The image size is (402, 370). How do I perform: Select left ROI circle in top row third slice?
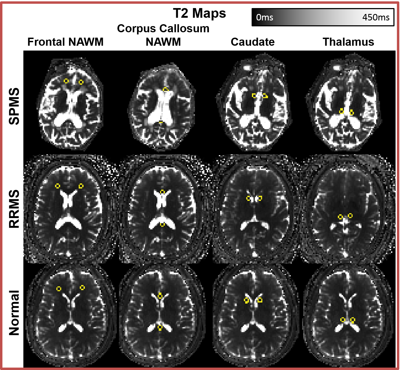coord(254,95)
